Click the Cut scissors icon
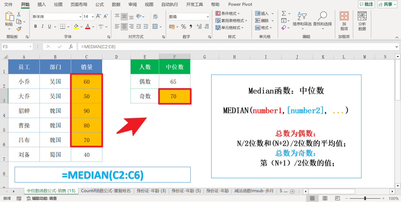Image resolution: width=401 pixels, height=202 pixels. (x=19, y=14)
